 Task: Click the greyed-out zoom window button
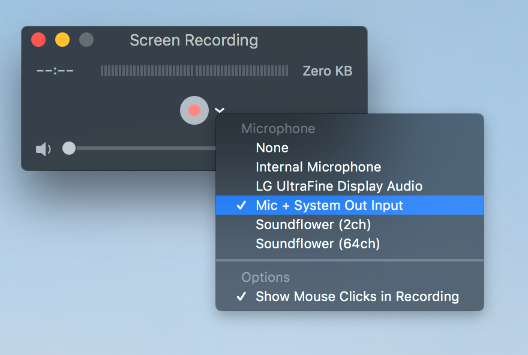[x=86, y=40]
